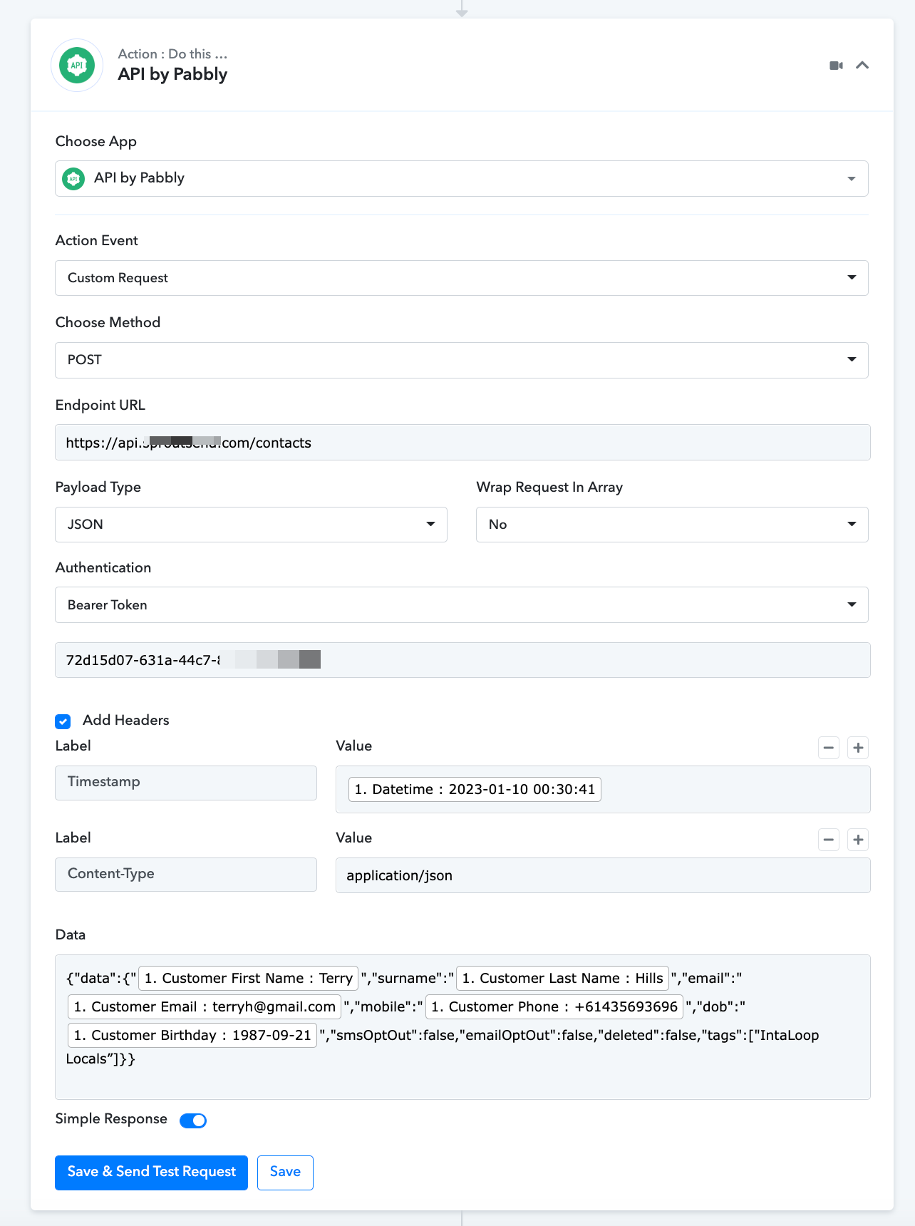Click the bearer token value field
This screenshot has width=915, height=1226.
point(462,660)
